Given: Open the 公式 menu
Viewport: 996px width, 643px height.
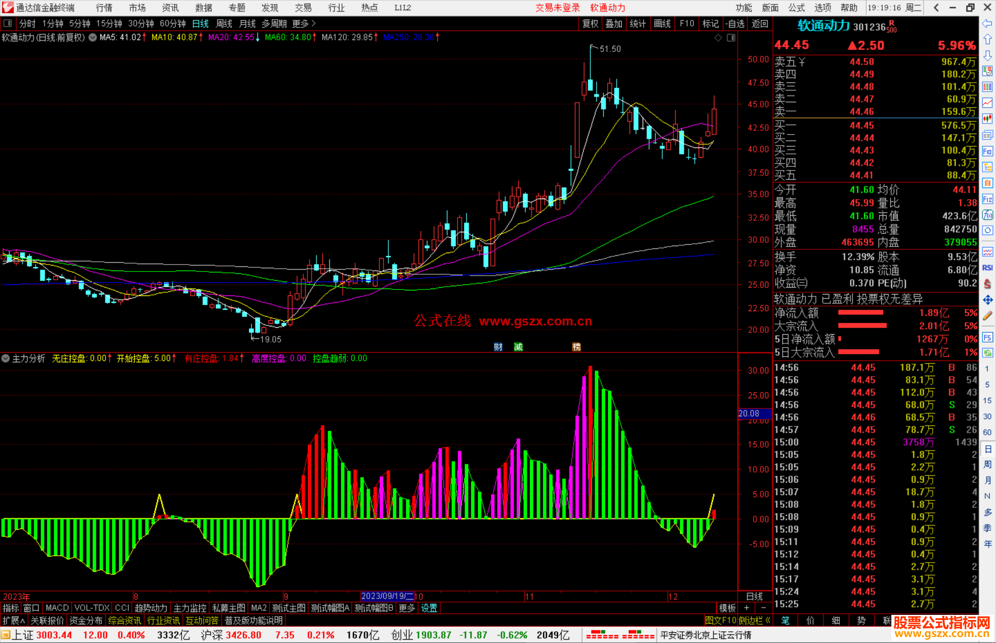Looking at the screenshot, I should click(x=796, y=7).
